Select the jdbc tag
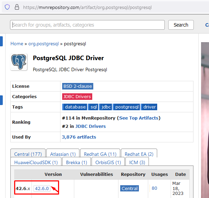 [x=105, y=107]
